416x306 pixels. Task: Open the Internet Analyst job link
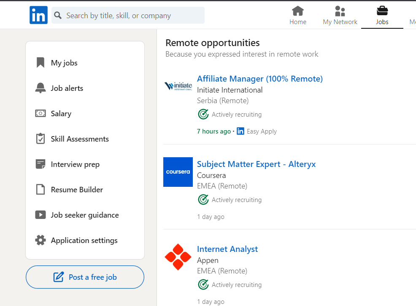coord(227,249)
